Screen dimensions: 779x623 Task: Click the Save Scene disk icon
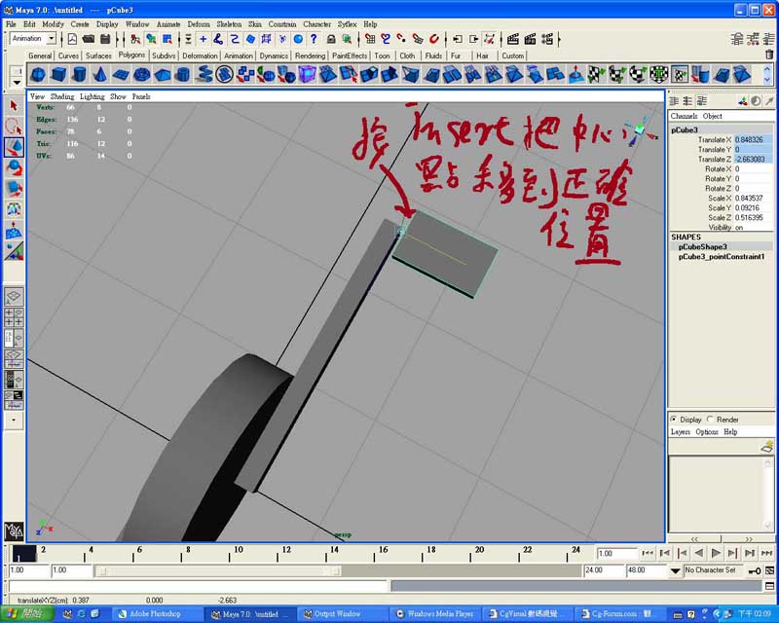pyautogui.click(x=105, y=39)
